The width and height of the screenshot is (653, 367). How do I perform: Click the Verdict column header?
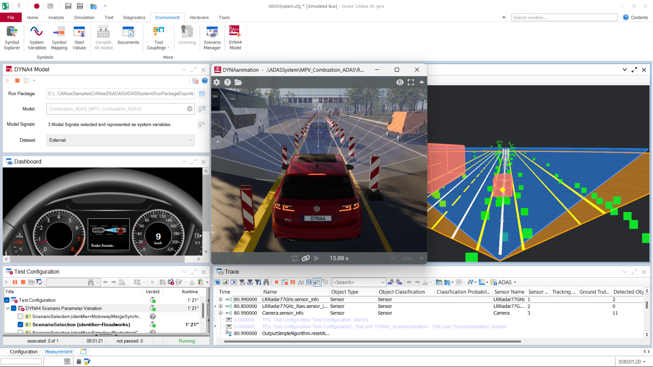(153, 292)
